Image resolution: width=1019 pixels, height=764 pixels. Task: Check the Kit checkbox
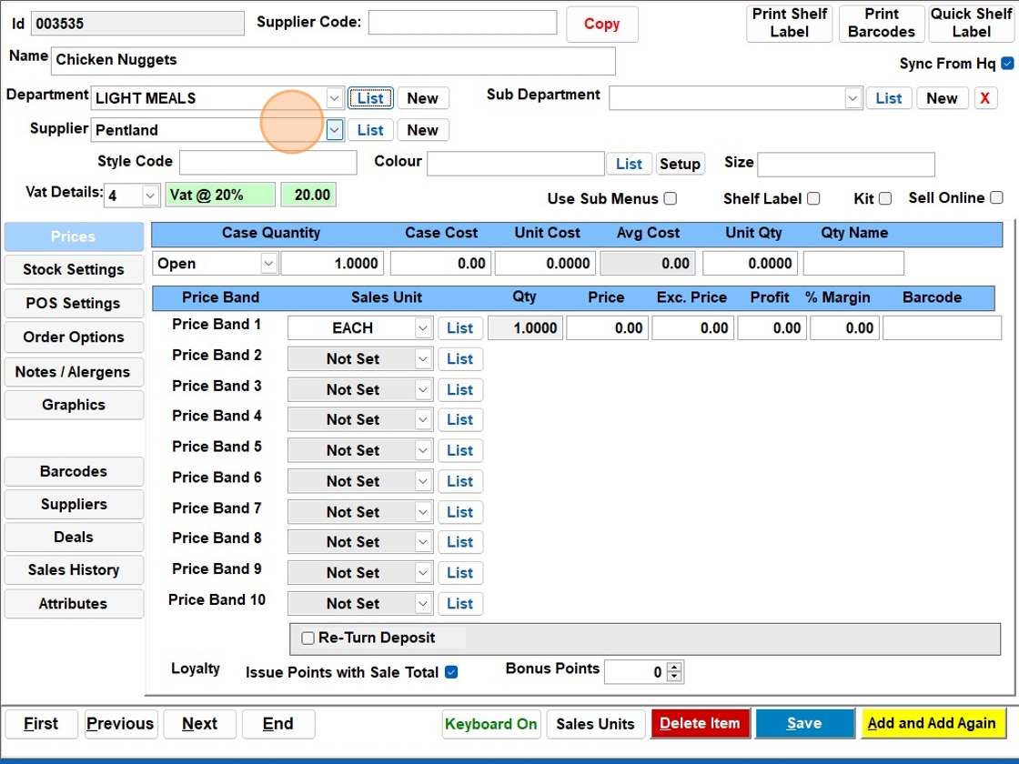(x=884, y=198)
